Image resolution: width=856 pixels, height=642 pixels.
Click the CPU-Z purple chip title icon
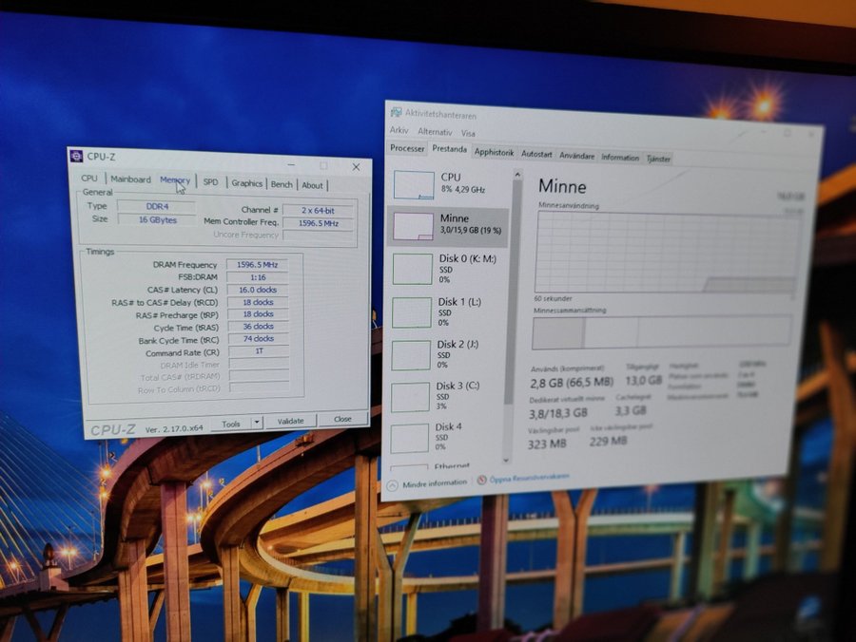point(77,157)
